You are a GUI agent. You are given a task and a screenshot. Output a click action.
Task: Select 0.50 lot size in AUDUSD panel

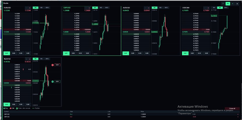click(147, 53)
